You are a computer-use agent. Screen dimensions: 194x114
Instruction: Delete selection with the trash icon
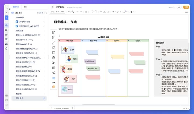86,12
